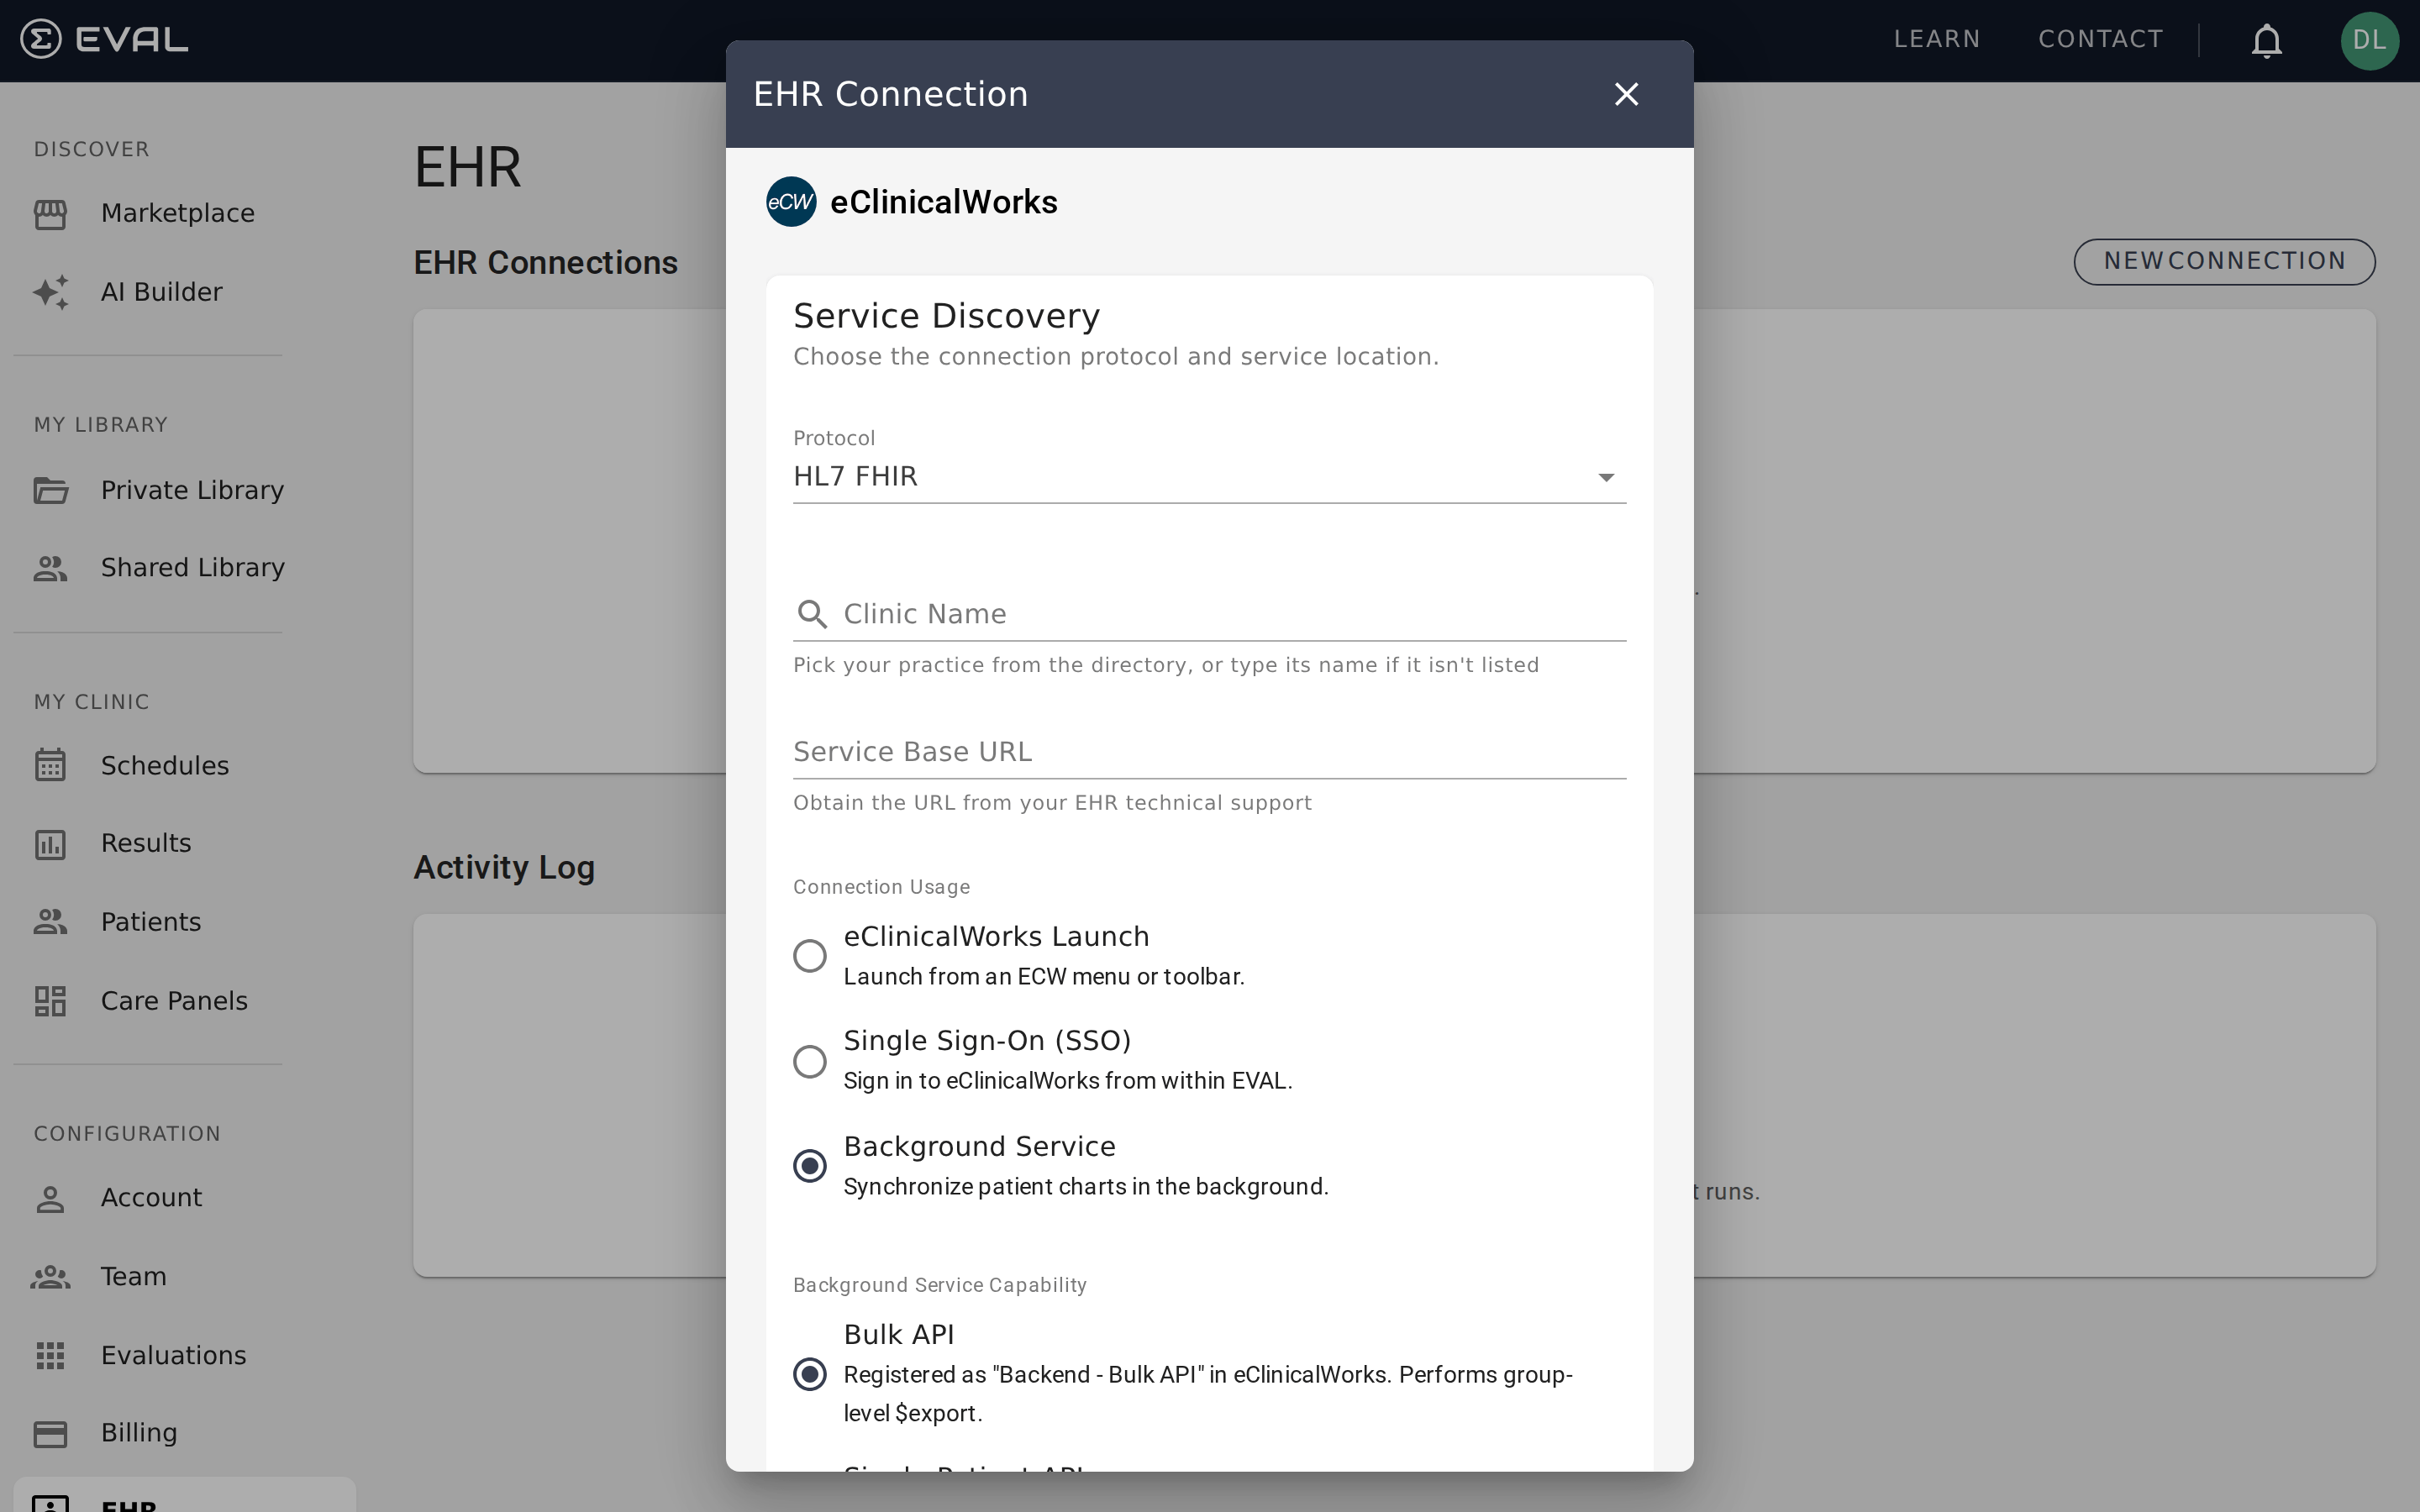Viewport: 2420px width, 1512px height.
Task: Click the Billing card icon
Action: (x=50, y=1434)
